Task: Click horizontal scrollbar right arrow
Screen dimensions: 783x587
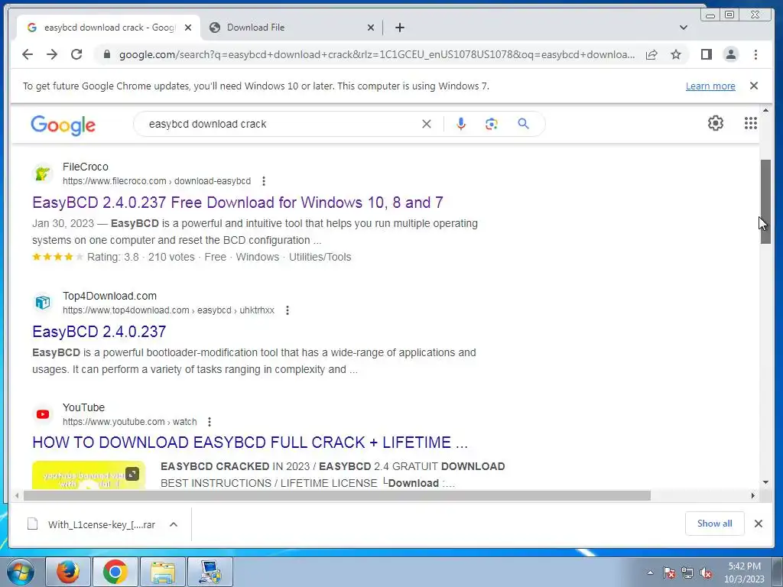Action: [753, 495]
